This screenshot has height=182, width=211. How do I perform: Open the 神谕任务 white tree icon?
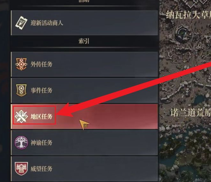click(21, 142)
